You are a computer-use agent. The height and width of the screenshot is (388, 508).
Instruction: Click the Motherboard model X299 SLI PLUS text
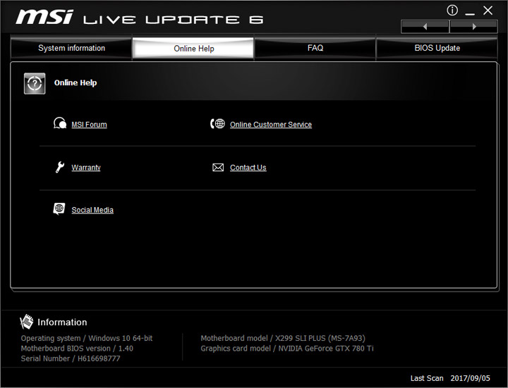[x=283, y=338]
